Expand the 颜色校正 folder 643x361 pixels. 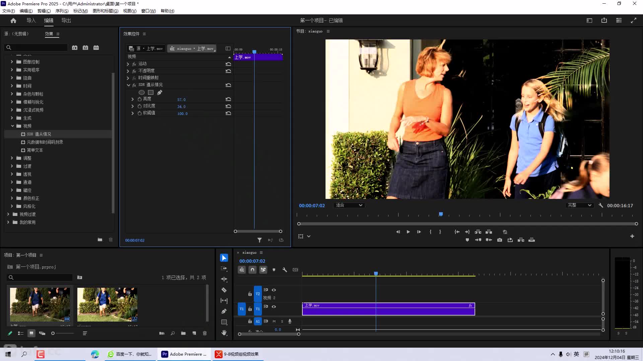[x=12, y=198]
